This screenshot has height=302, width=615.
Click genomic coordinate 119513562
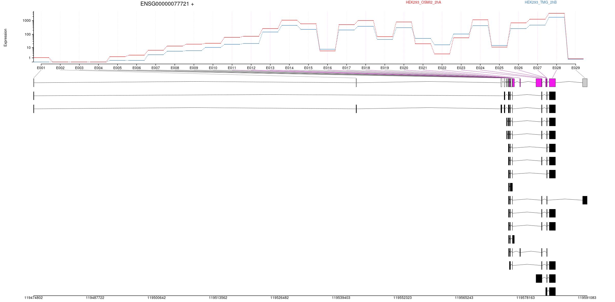point(218,298)
